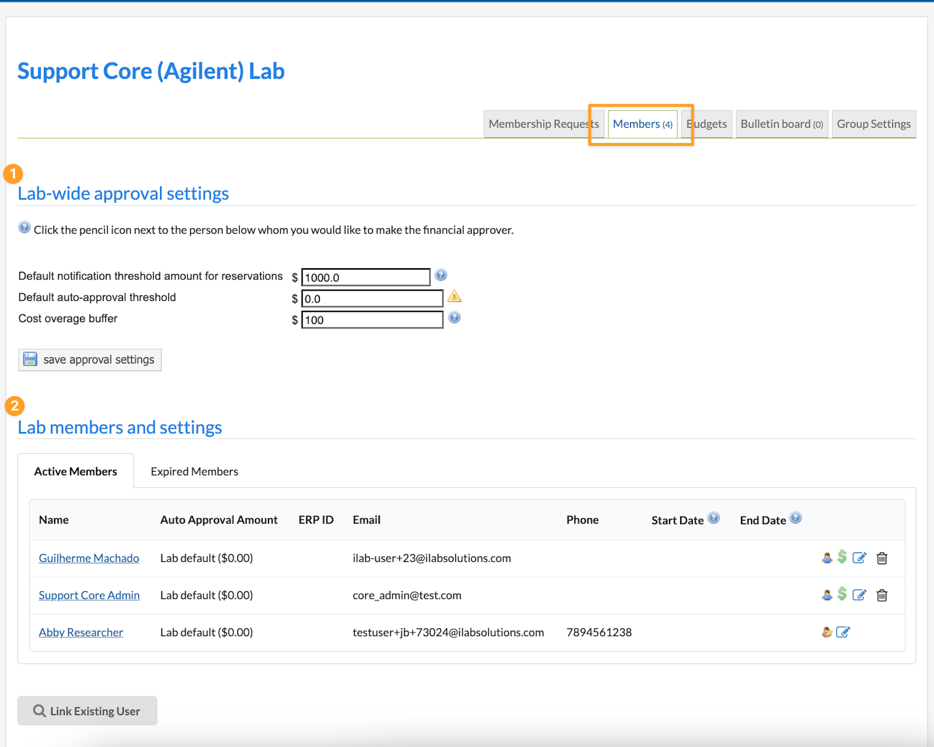Open Abby Researcher's profile link
Image resolution: width=934 pixels, height=747 pixels.
coord(81,633)
